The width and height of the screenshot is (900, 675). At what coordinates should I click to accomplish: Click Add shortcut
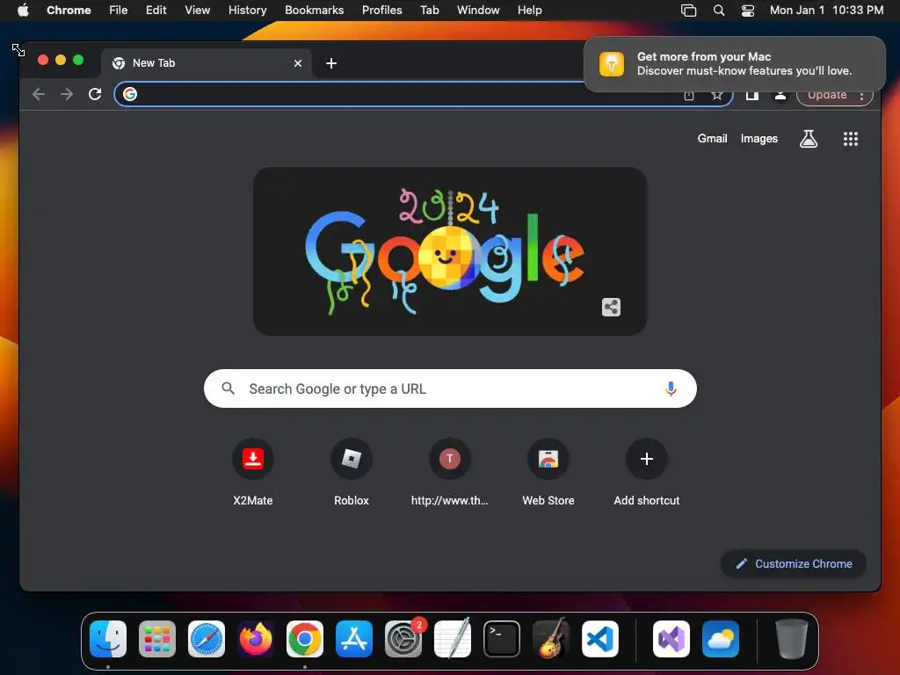[x=647, y=472]
